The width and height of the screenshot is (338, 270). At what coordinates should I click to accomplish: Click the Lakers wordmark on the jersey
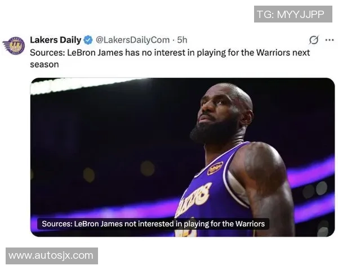(193, 199)
